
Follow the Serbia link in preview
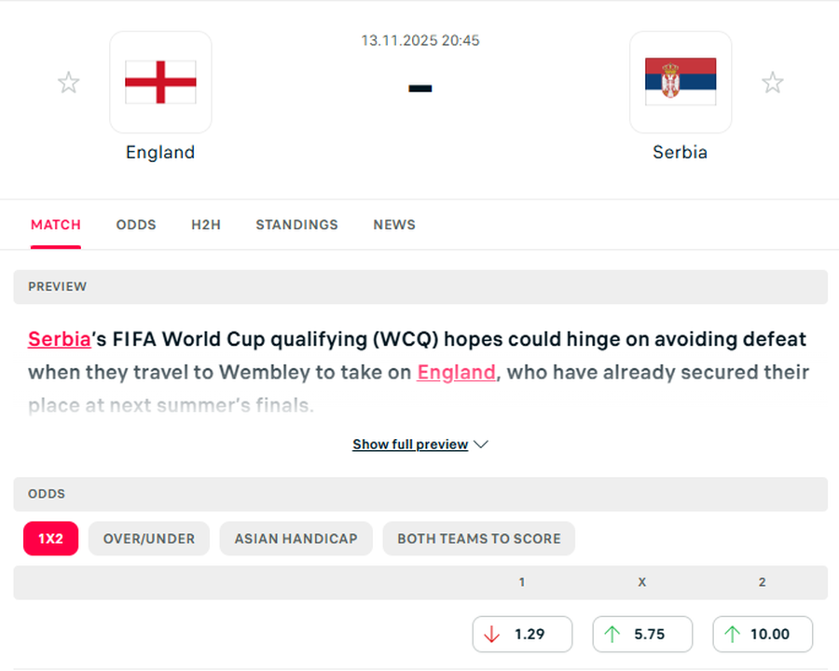(60, 339)
